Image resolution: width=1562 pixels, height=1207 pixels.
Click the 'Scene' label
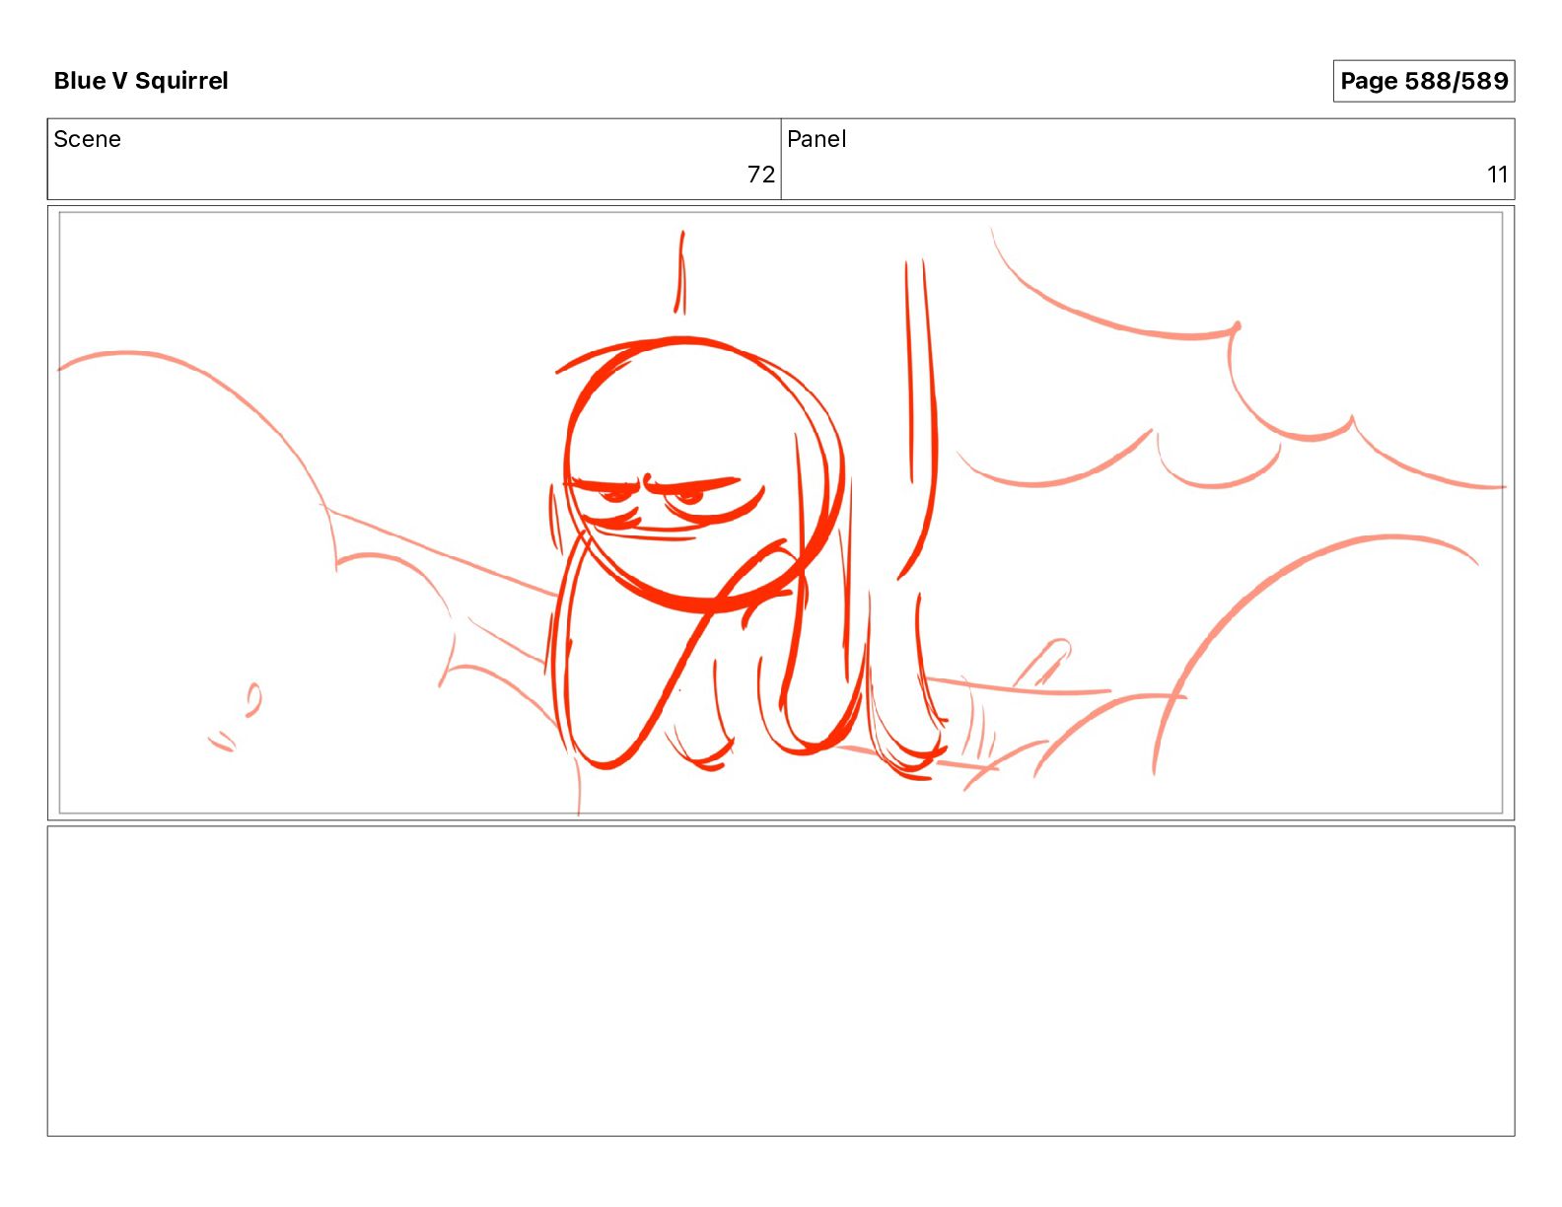[x=87, y=139]
